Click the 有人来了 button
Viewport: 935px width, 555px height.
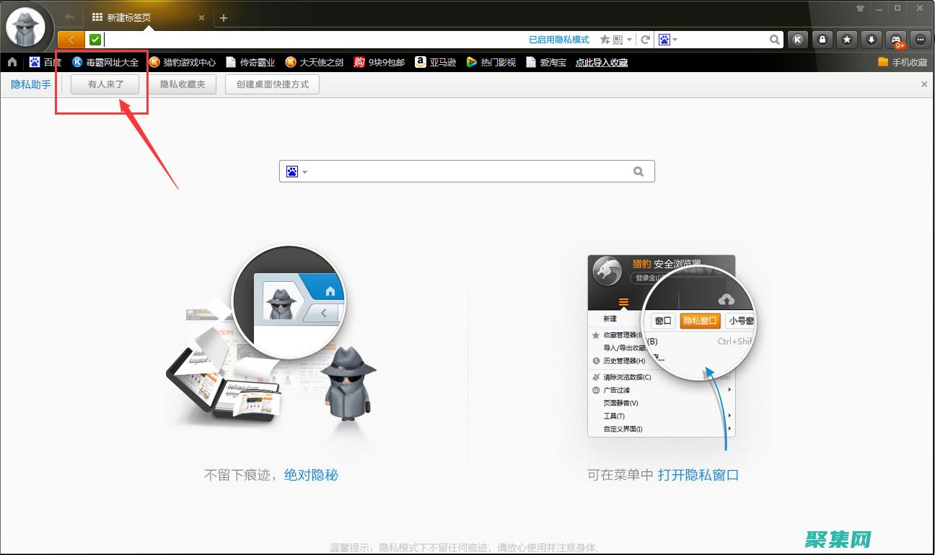[x=106, y=84]
